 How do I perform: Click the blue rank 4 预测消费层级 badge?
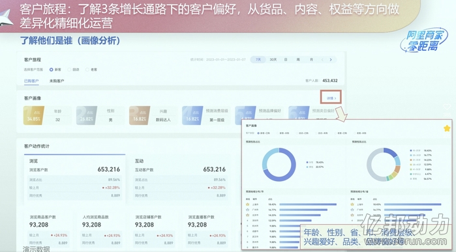192,115
